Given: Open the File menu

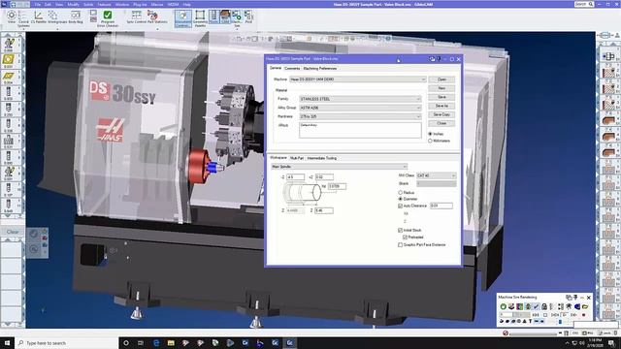Looking at the screenshot, I should click(x=38, y=4).
